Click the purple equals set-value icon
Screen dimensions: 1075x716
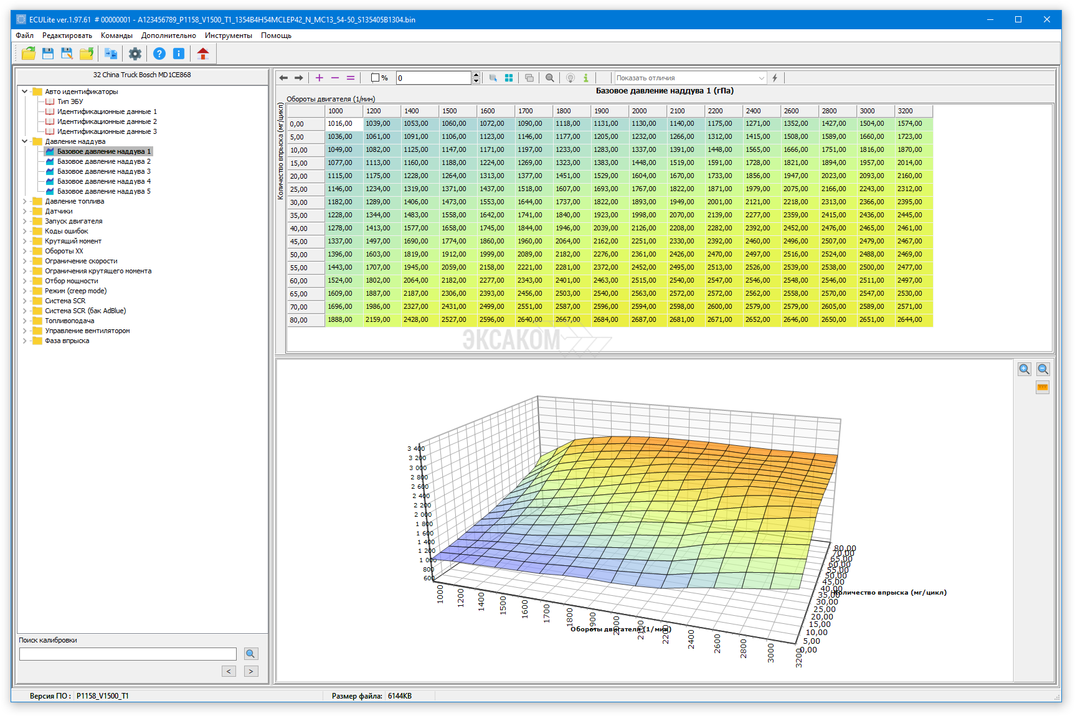(x=351, y=78)
